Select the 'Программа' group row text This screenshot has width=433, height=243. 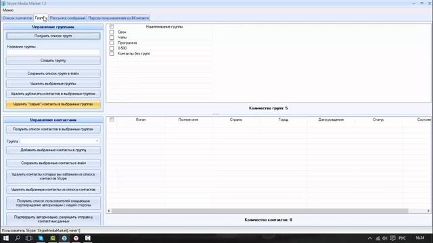(x=127, y=43)
